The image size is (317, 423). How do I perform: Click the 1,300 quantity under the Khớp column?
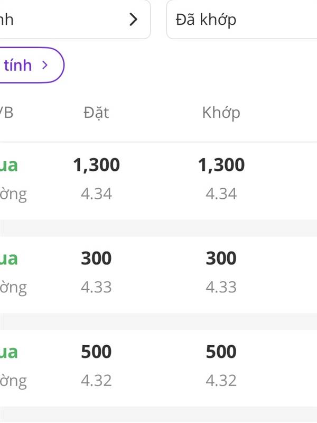point(221,165)
